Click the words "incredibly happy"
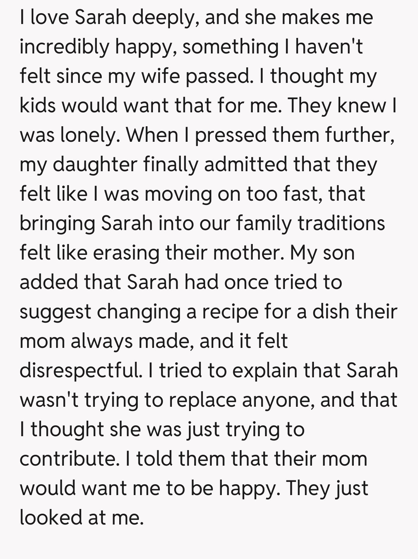Image resolution: width=418 pixels, height=559 pixels. click(x=97, y=47)
